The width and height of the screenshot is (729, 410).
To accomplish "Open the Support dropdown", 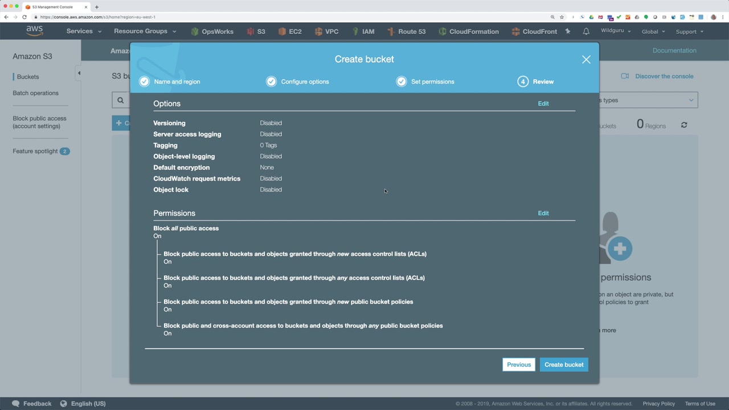I will point(689,31).
